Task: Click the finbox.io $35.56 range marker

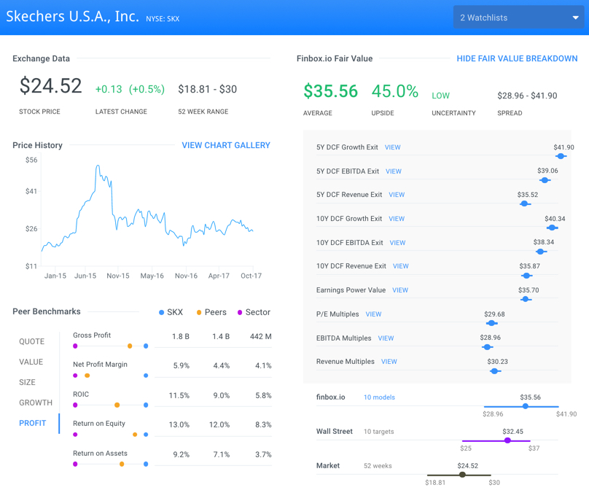Action: click(x=526, y=406)
